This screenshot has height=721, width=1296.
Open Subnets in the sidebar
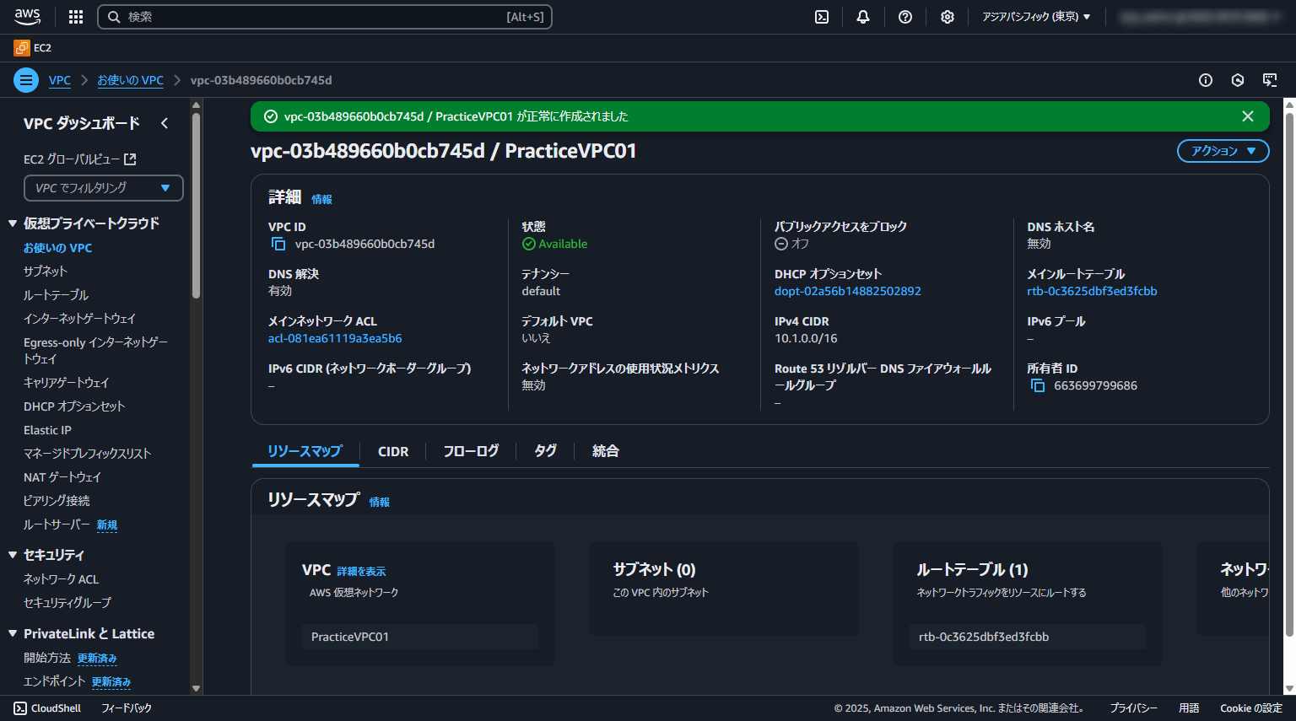point(45,272)
